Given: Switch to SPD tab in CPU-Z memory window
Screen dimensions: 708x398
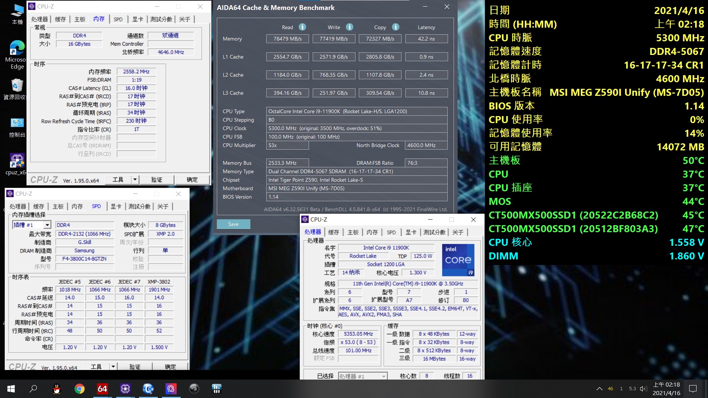Looking at the screenshot, I should point(118,19).
